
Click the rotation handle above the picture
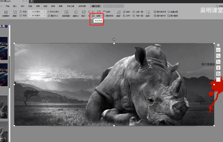[114, 40]
